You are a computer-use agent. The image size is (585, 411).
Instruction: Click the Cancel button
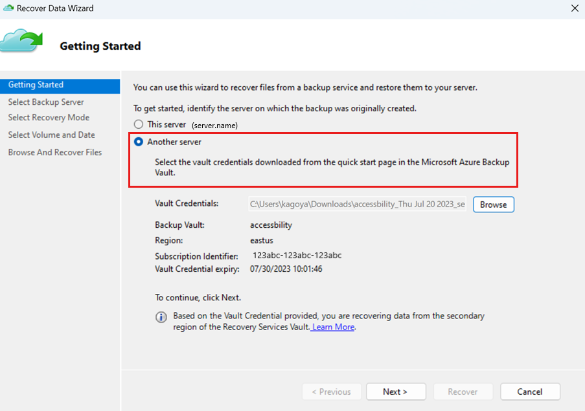(x=530, y=392)
